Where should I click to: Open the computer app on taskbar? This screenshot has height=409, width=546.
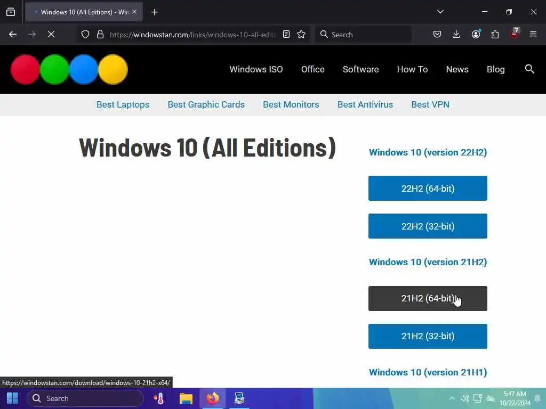pos(239,398)
